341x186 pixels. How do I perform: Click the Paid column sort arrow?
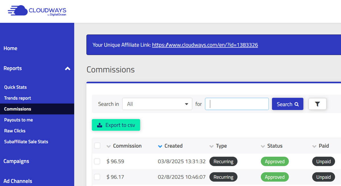point(314,146)
